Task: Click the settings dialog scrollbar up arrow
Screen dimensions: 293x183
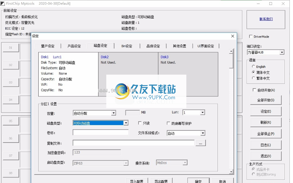Action: click(x=231, y=51)
